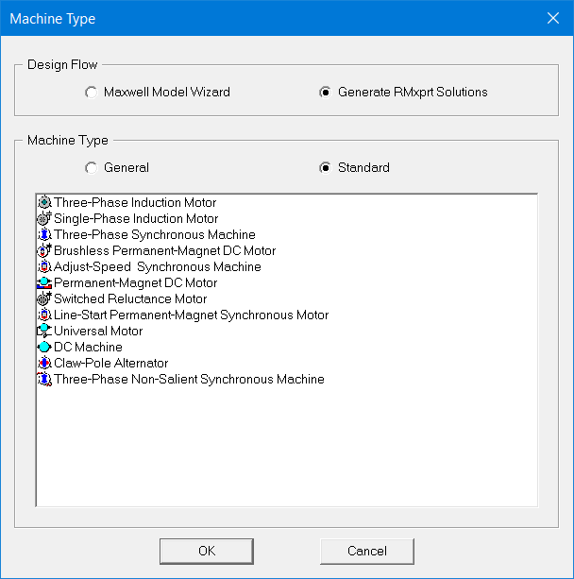The height and width of the screenshot is (579, 574).
Task: Select "Three-Phase Synchronous Machine" list entry
Action: [155, 234]
